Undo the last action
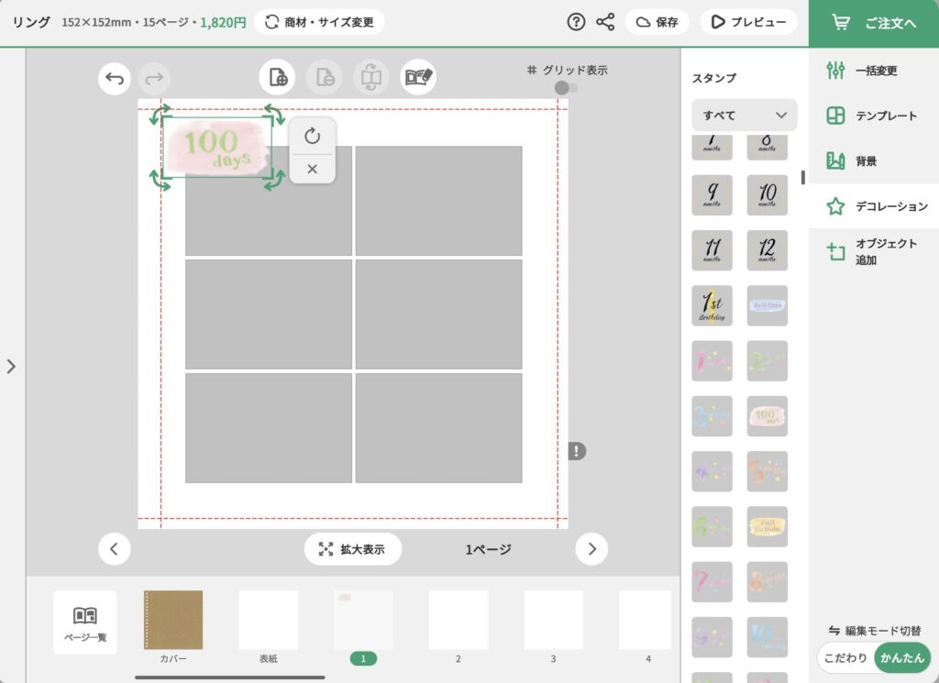 tap(114, 79)
